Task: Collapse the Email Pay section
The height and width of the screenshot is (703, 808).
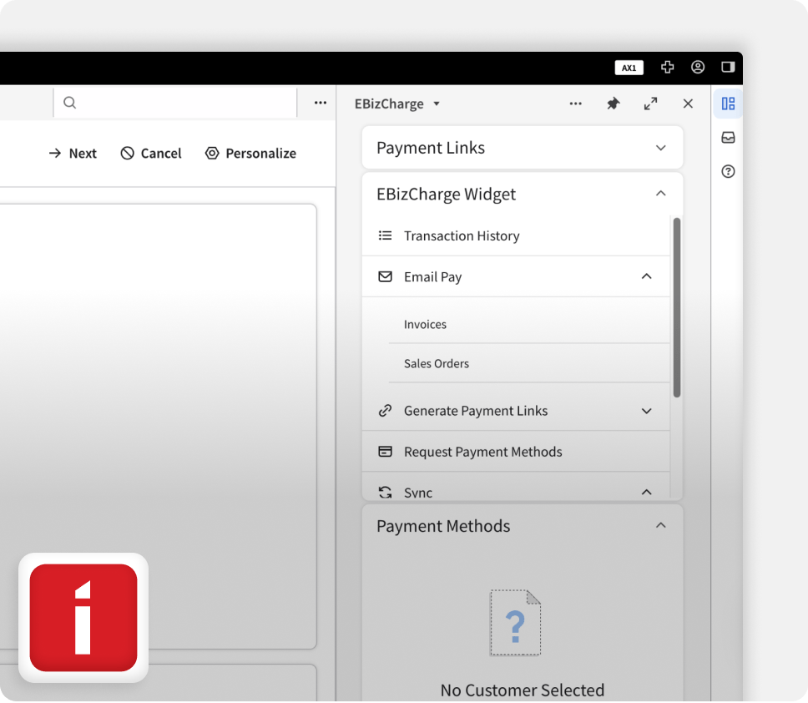Action: click(646, 276)
